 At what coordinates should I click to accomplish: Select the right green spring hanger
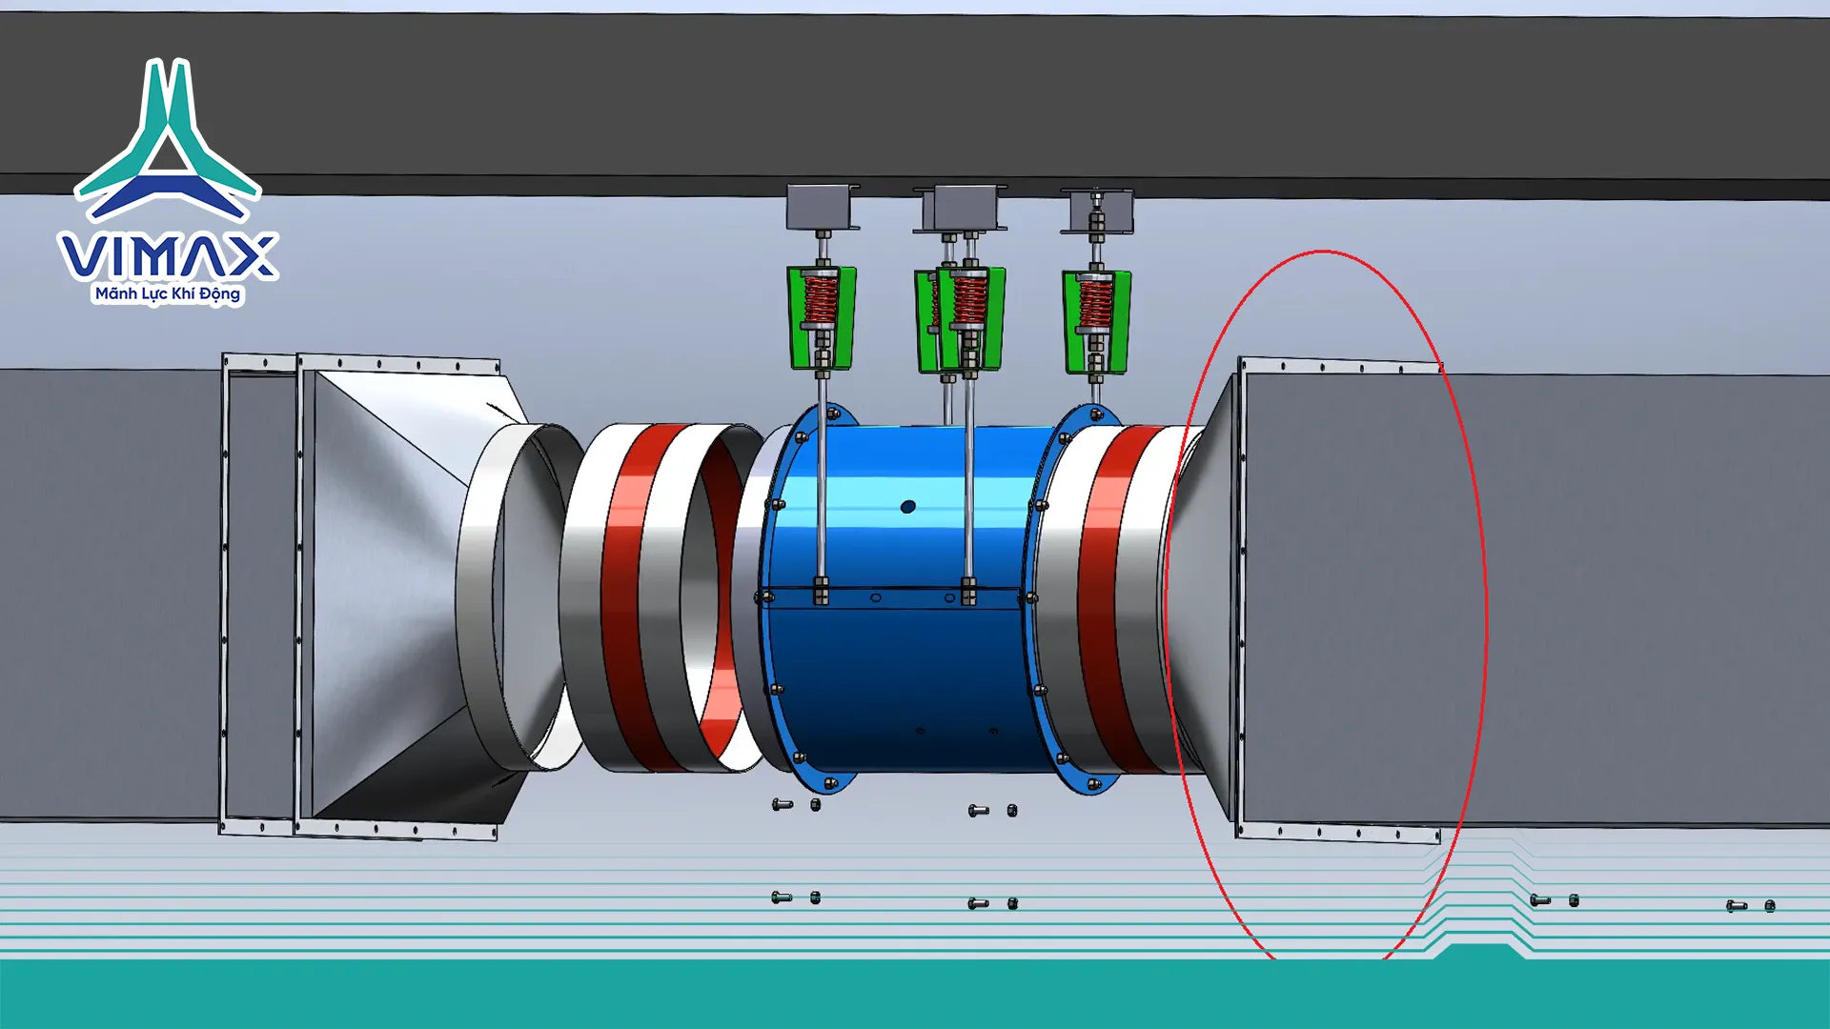[1097, 321]
